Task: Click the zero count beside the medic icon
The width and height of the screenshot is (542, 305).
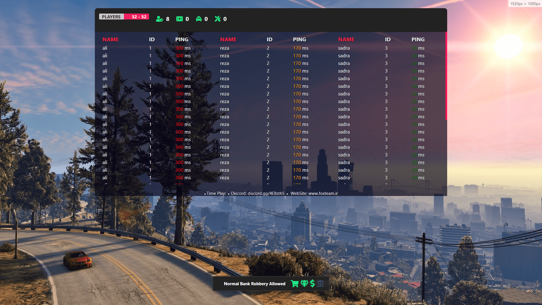Action: point(187,19)
